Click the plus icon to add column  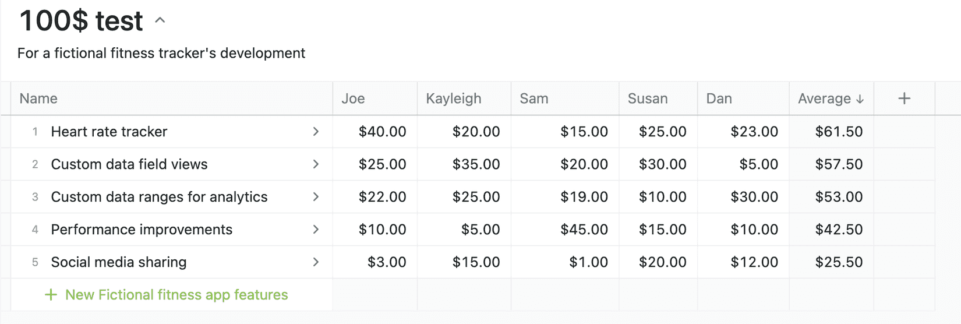(904, 98)
